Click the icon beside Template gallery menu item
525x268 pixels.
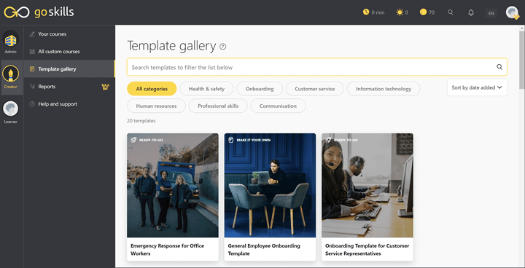(x=32, y=69)
